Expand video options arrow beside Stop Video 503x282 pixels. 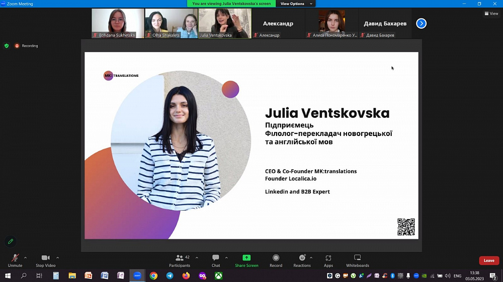click(58, 258)
